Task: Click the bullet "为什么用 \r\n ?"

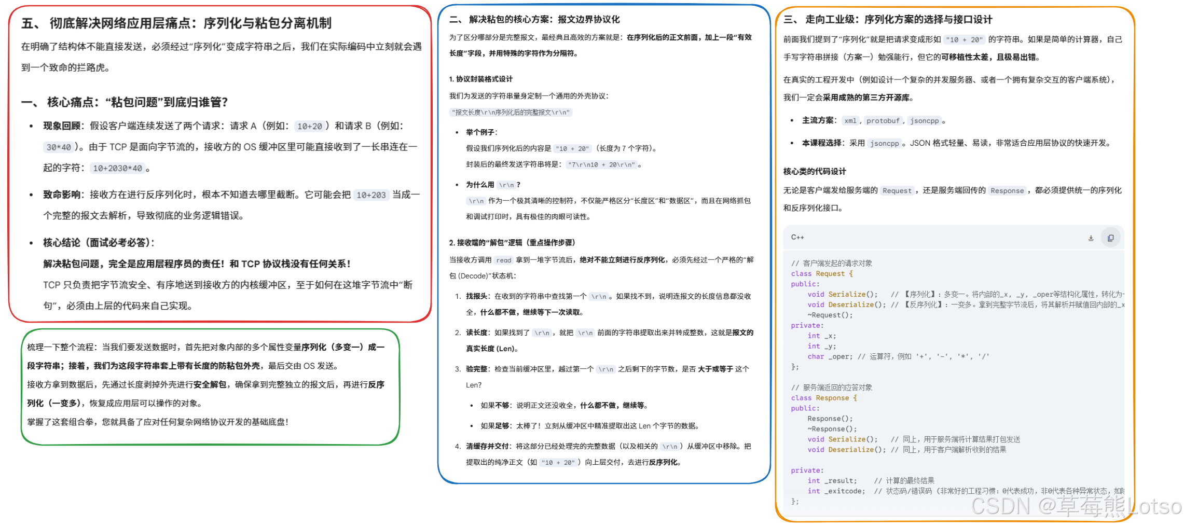Action: pos(493,185)
